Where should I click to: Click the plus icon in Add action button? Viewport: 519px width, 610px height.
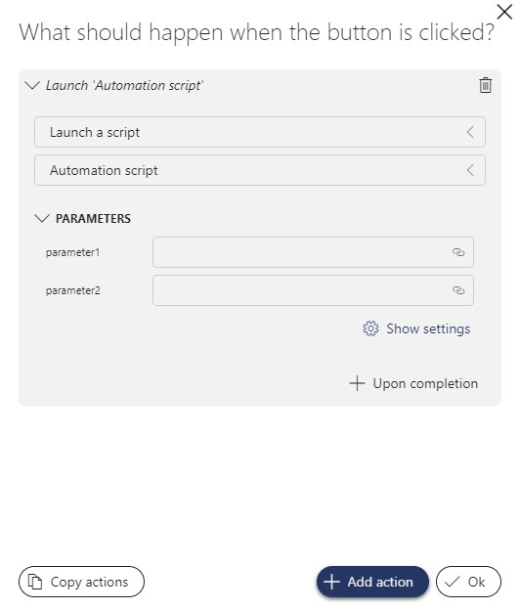tap(331, 582)
